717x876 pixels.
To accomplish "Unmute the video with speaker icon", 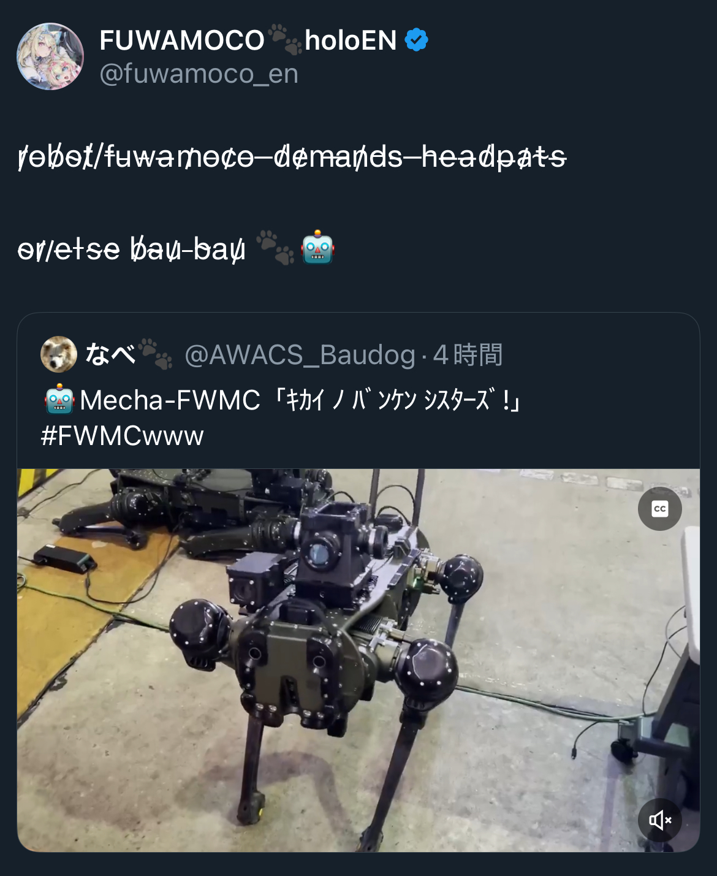I will pyautogui.click(x=660, y=820).
